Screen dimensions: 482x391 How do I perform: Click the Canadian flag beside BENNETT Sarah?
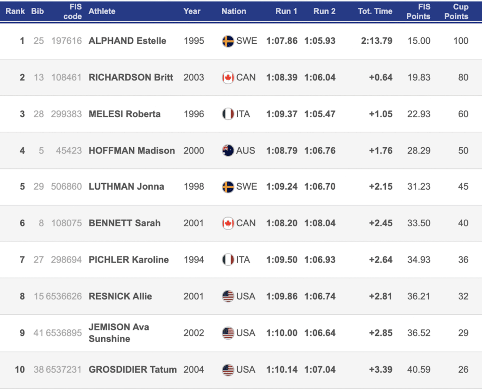click(228, 223)
